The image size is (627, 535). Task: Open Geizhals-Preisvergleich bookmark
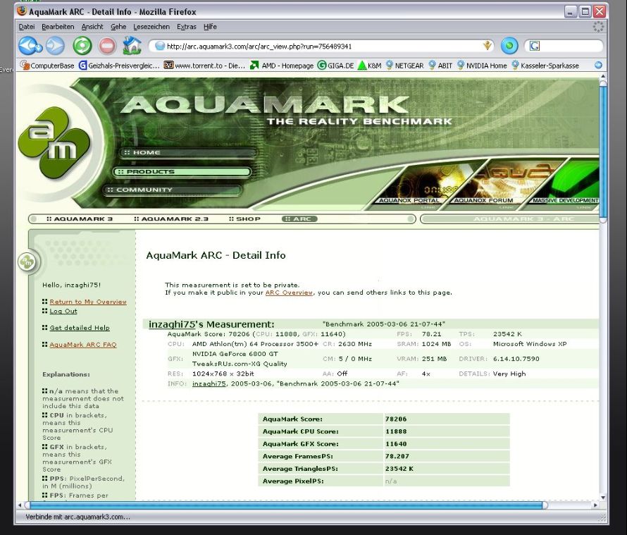tap(119, 66)
